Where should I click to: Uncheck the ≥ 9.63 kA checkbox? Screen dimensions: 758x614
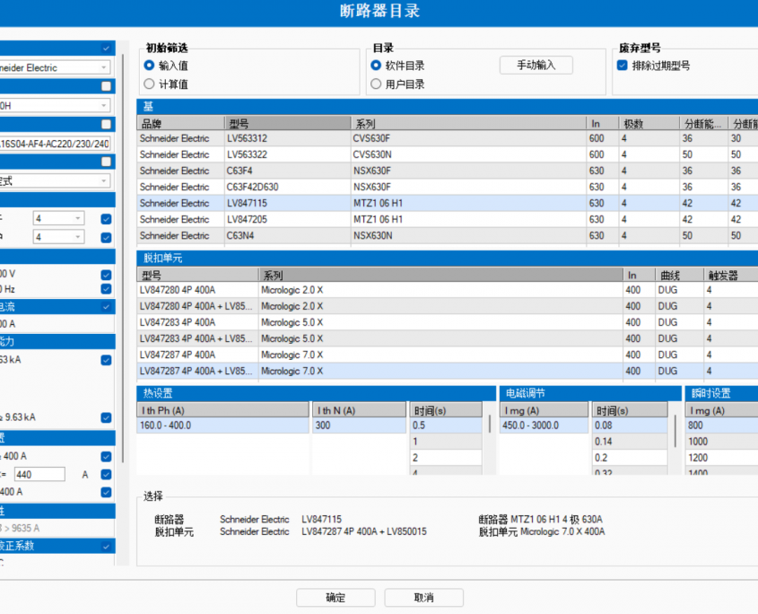107,417
